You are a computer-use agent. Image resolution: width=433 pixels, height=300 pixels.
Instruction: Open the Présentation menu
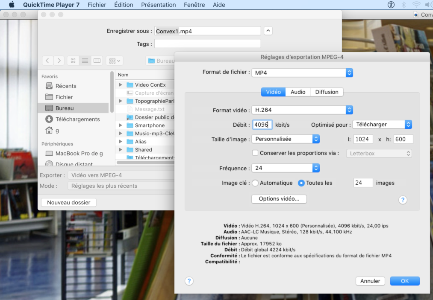pos(158,5)
